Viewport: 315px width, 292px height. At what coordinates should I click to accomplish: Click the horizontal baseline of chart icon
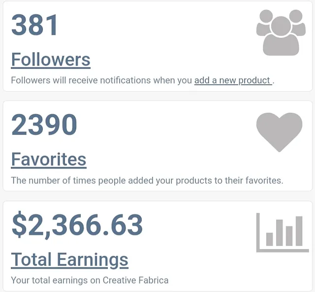click(283, 251)
